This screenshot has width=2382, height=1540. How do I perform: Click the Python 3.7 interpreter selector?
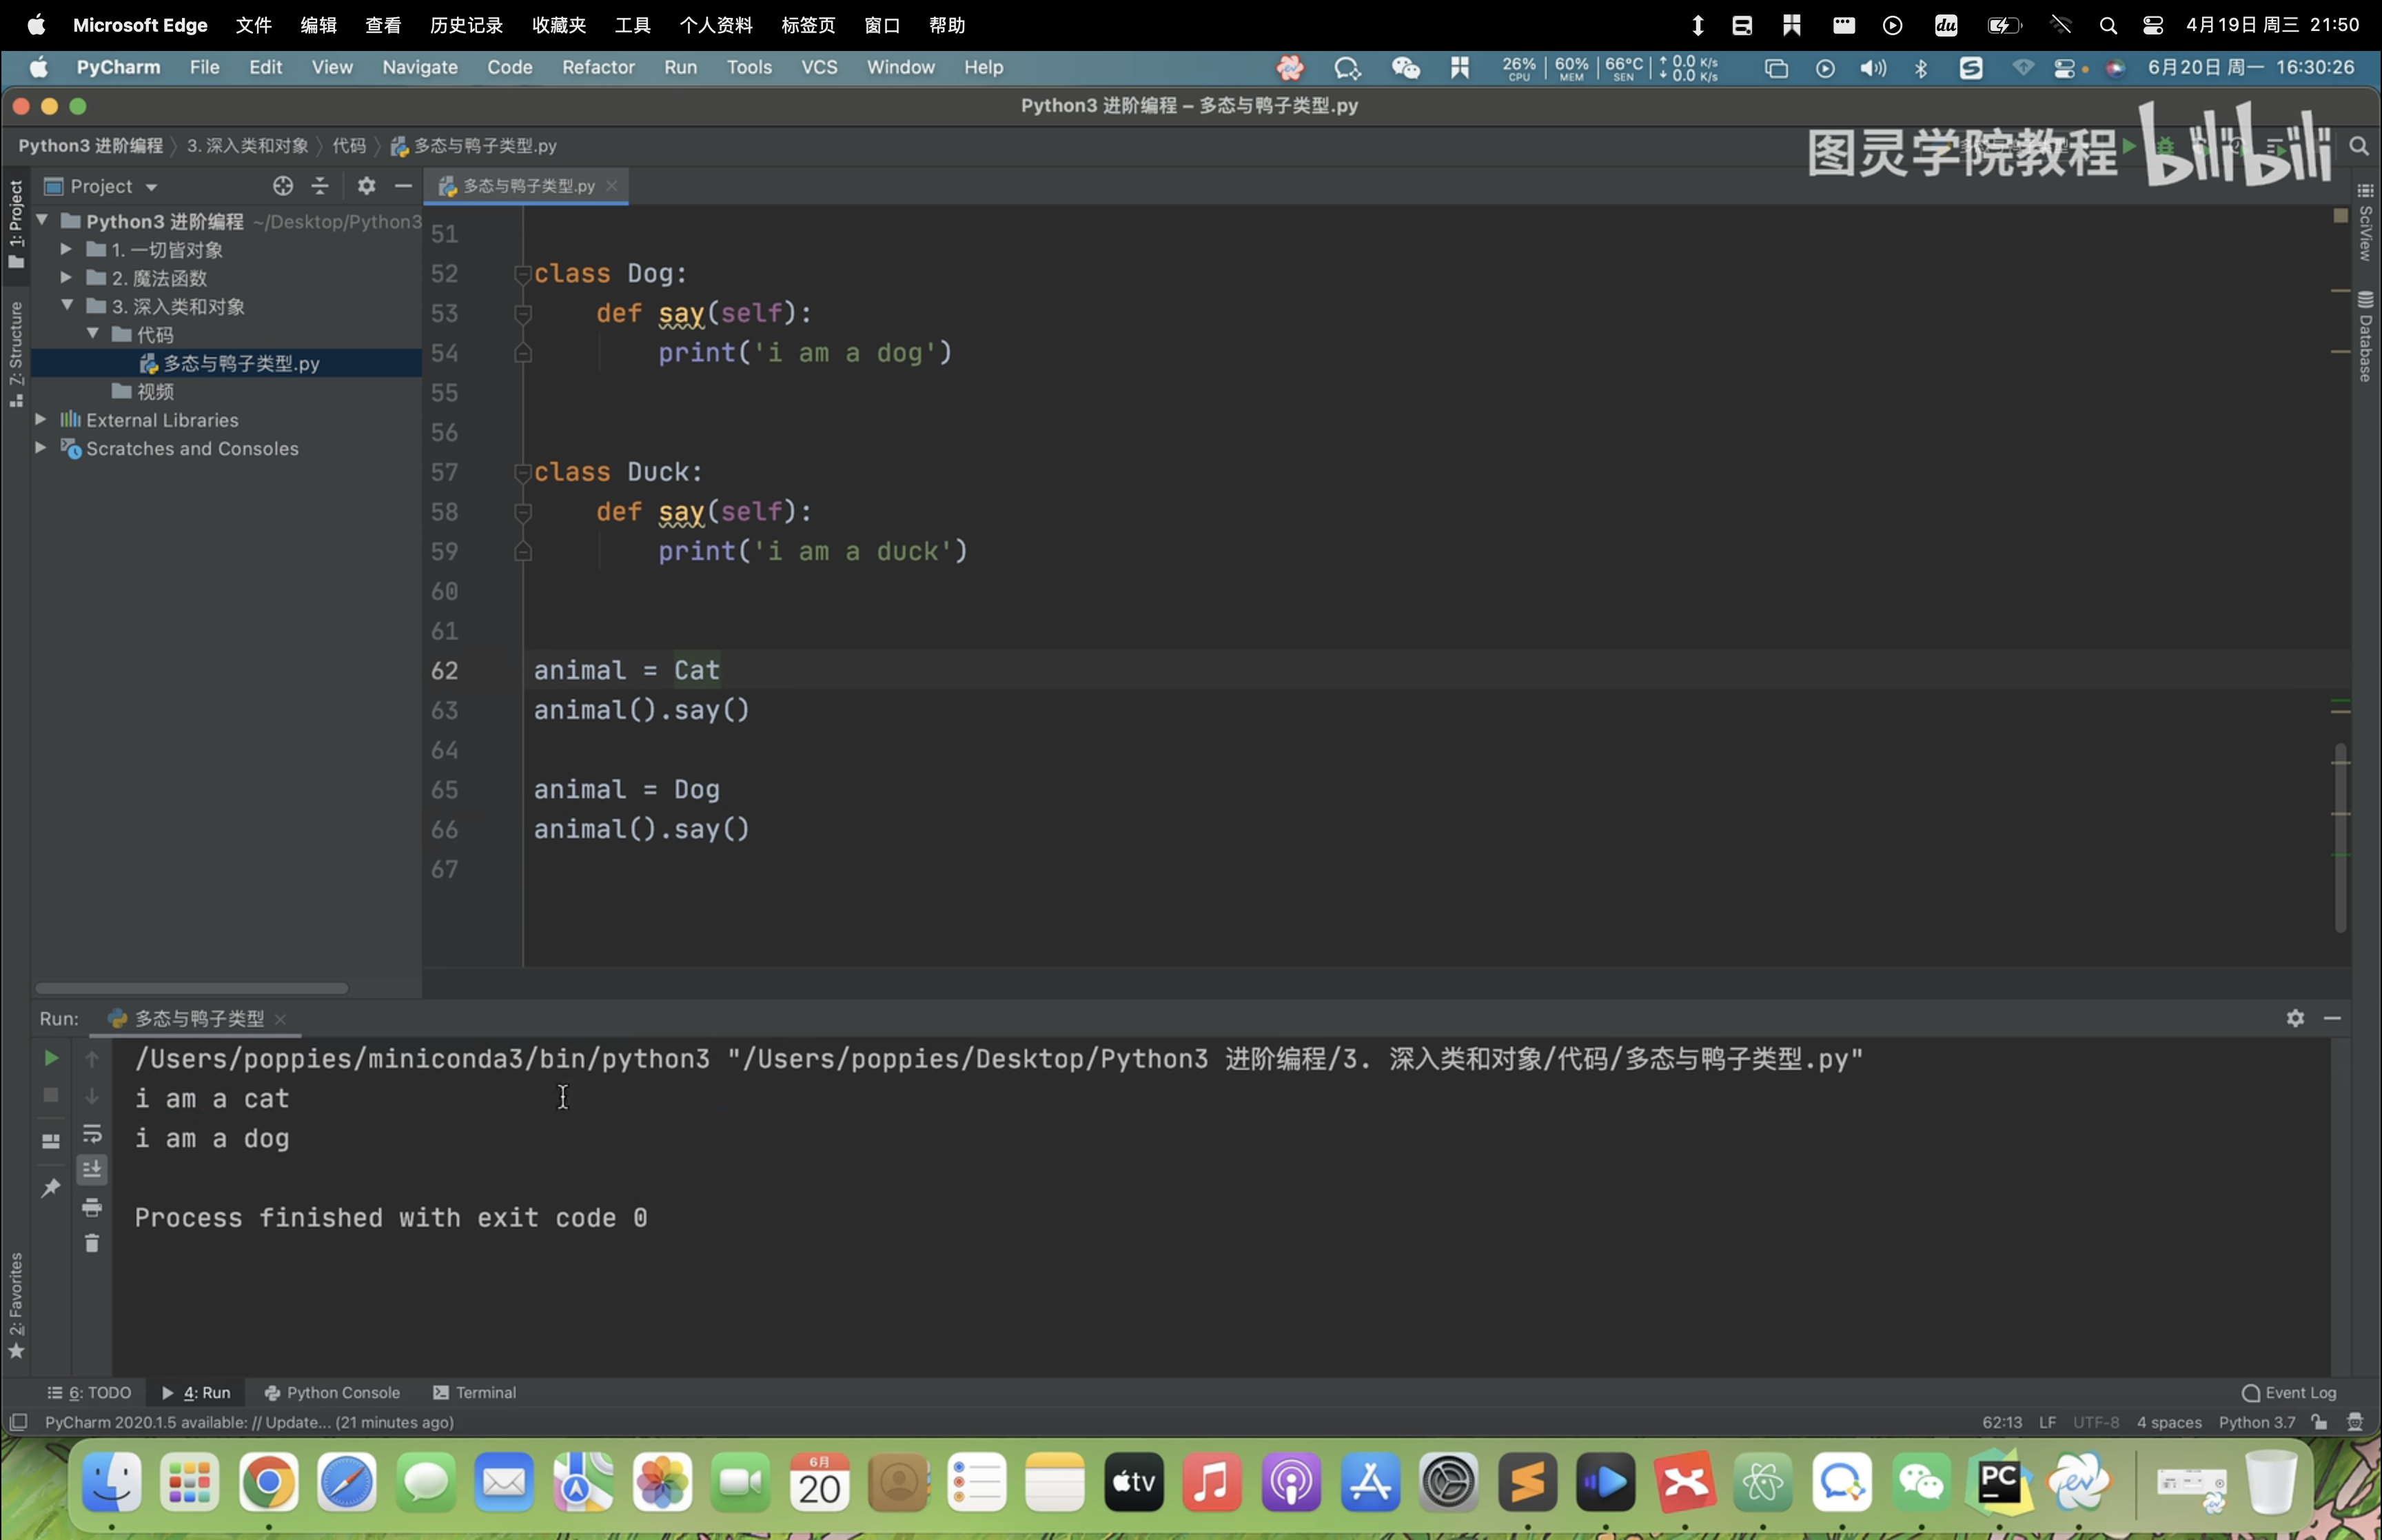[2257, 1422]
